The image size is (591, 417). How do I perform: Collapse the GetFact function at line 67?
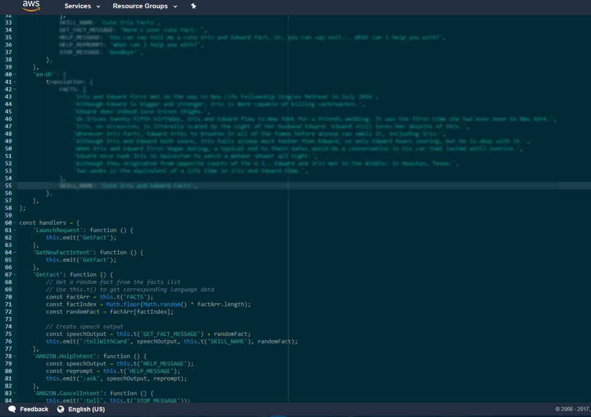click(15, 275)
